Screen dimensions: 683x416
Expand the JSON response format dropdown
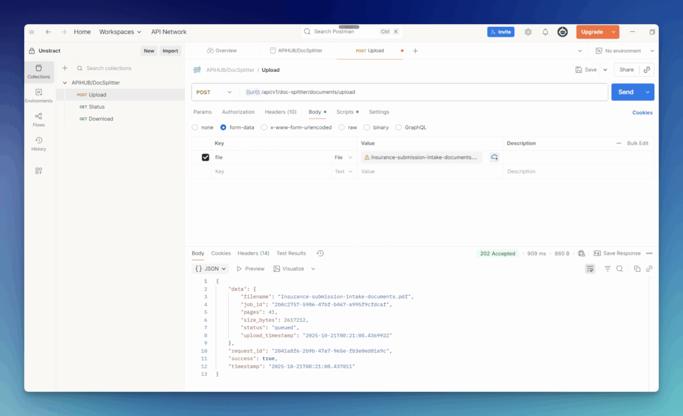211,269
